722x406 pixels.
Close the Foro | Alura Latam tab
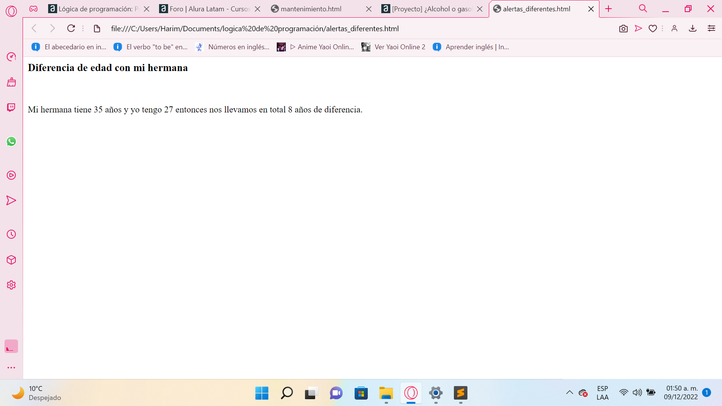point(258,9)
